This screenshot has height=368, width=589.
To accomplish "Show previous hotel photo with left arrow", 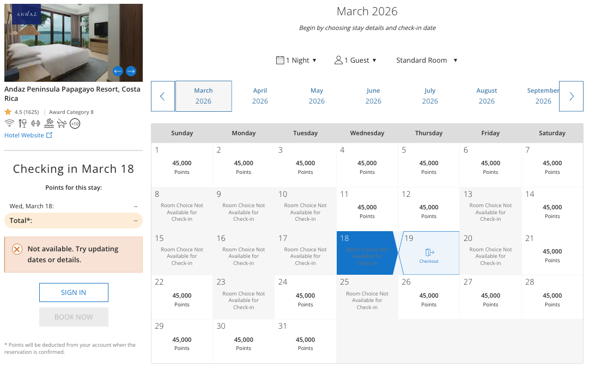I will click(x=118, y=71).
